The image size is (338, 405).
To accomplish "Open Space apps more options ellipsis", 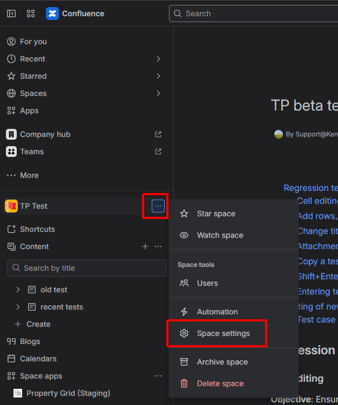I will pos(158,376).
